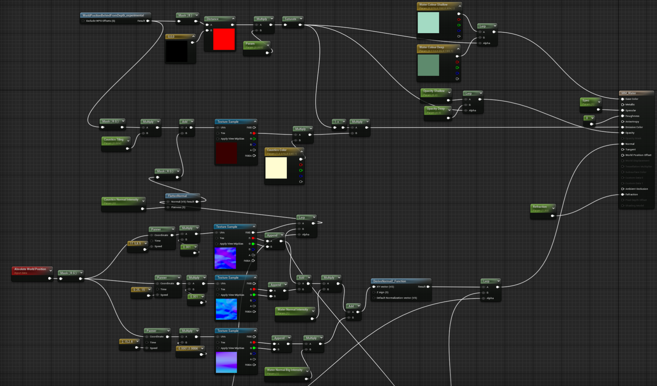Click the Water Colour Shallow color swatch

pos(428,22)
